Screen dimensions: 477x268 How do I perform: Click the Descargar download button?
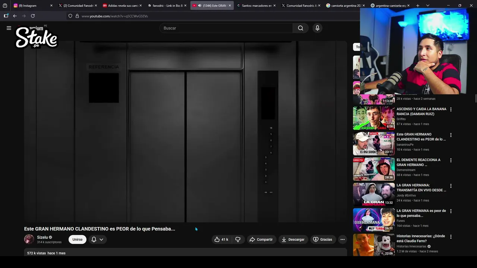pyautogui.click(x=293, y=239)
